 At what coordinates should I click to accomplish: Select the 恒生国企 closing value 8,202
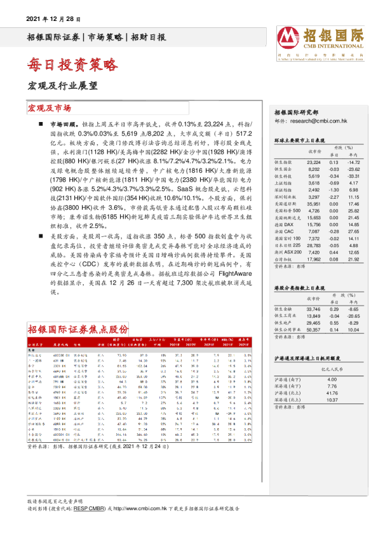314,170
